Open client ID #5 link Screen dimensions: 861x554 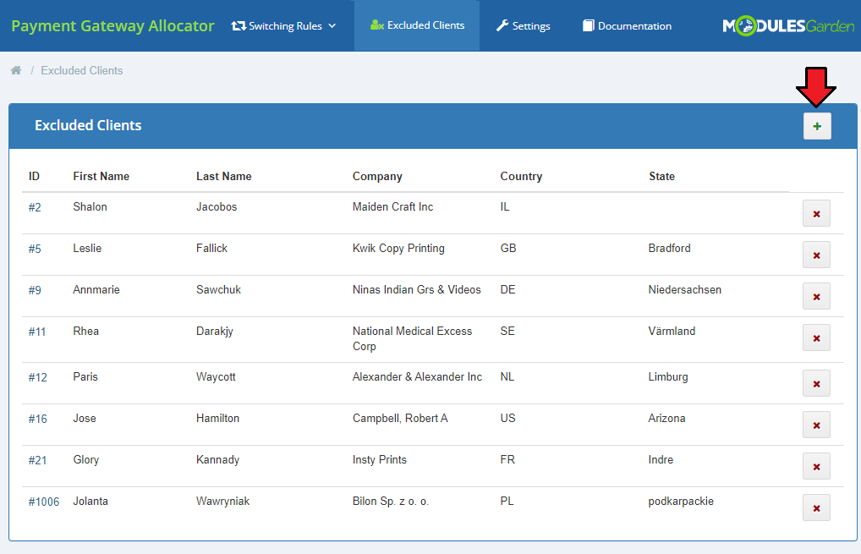(x=35, y=249)
